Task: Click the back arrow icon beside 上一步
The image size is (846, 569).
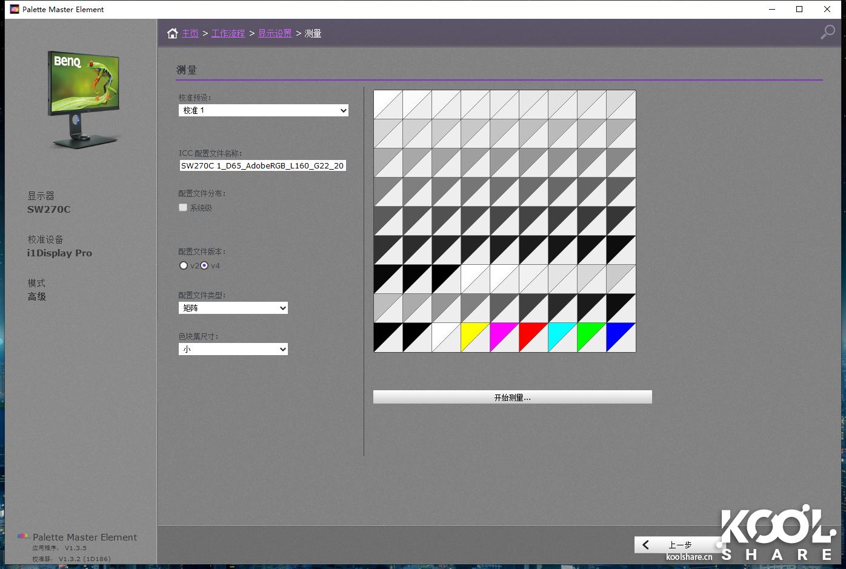Action: coord(646,545)
